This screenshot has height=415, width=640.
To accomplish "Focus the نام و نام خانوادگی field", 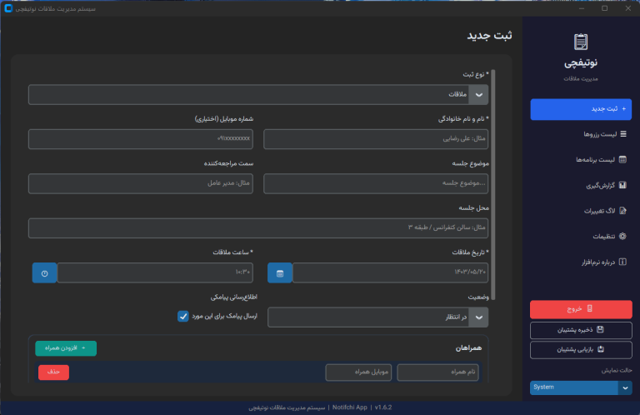I will pyautogui.click(x=376, y=139).
